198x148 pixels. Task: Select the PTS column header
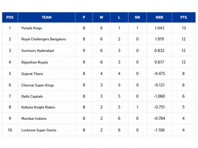click(x=184, y=18)
